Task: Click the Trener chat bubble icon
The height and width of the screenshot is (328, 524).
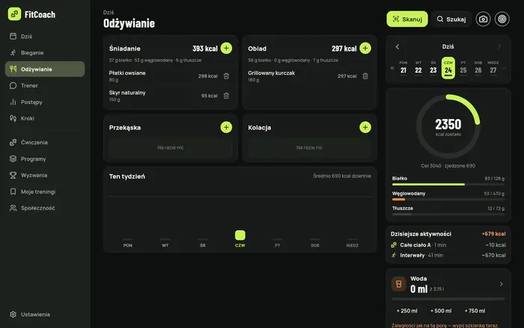Action: pos(13,85)
